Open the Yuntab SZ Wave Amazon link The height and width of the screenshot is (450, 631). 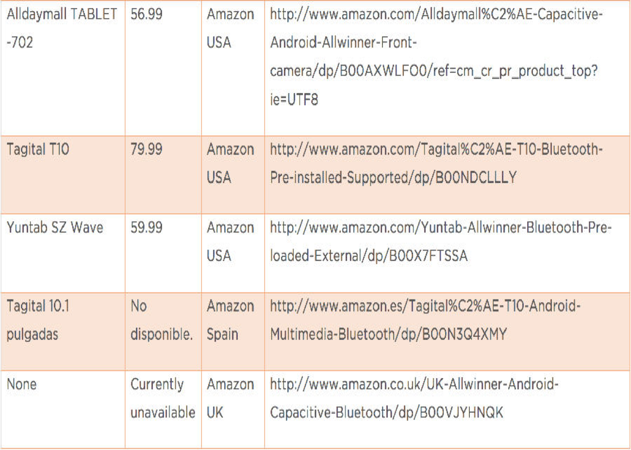(x=441, y=242)
